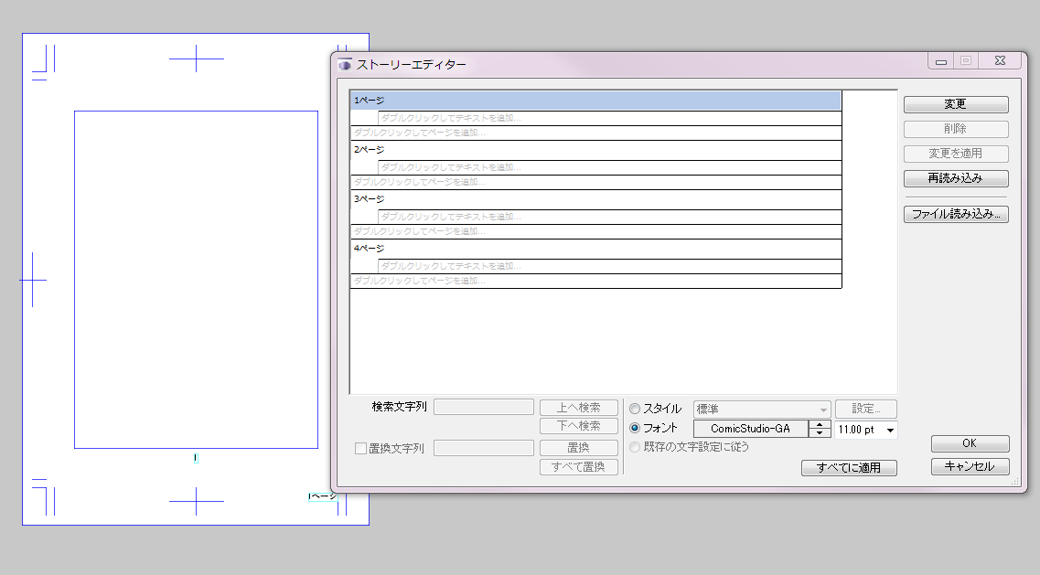
Task: Open the 標準 style dropdown
Action: click(761, 410)
